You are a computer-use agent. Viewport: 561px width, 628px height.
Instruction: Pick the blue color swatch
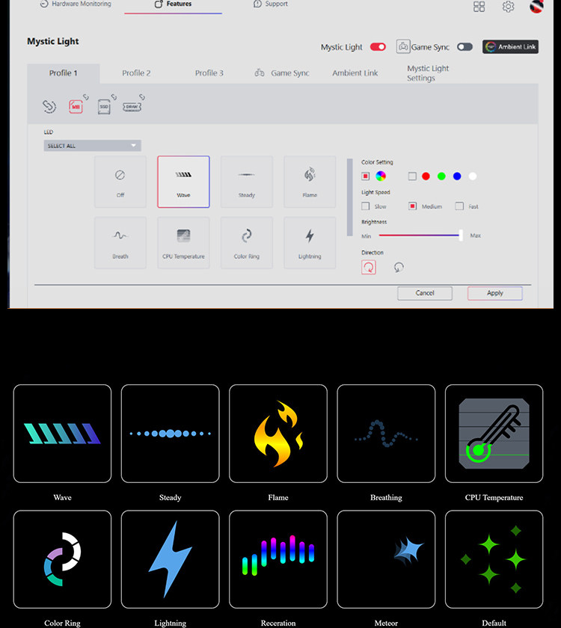click(457, 176)
